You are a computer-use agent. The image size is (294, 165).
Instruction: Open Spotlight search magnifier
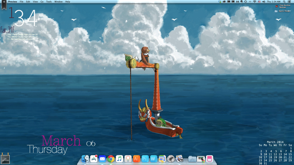point(284,2)
